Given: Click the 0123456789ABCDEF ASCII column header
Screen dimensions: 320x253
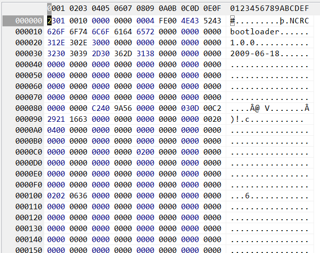Looking at the screenshot, I should pos(269,8).
